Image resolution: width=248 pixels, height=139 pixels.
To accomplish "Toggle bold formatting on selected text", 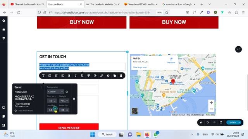I will tap(69, 76).
